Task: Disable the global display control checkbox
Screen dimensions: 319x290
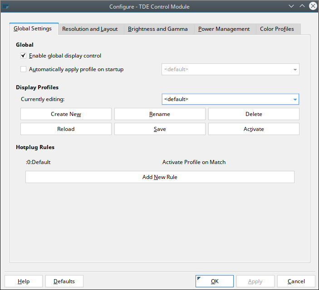Action: point(24,56)
